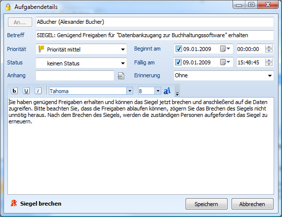
Task: Click the Abbrechen button
Action: coord(252,204)
